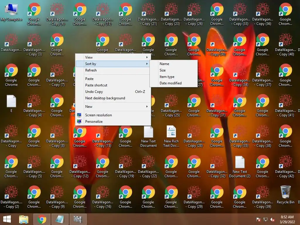Open the notepad-like taskbar app
The image size is (300, 225).
(x=60, y=219)
